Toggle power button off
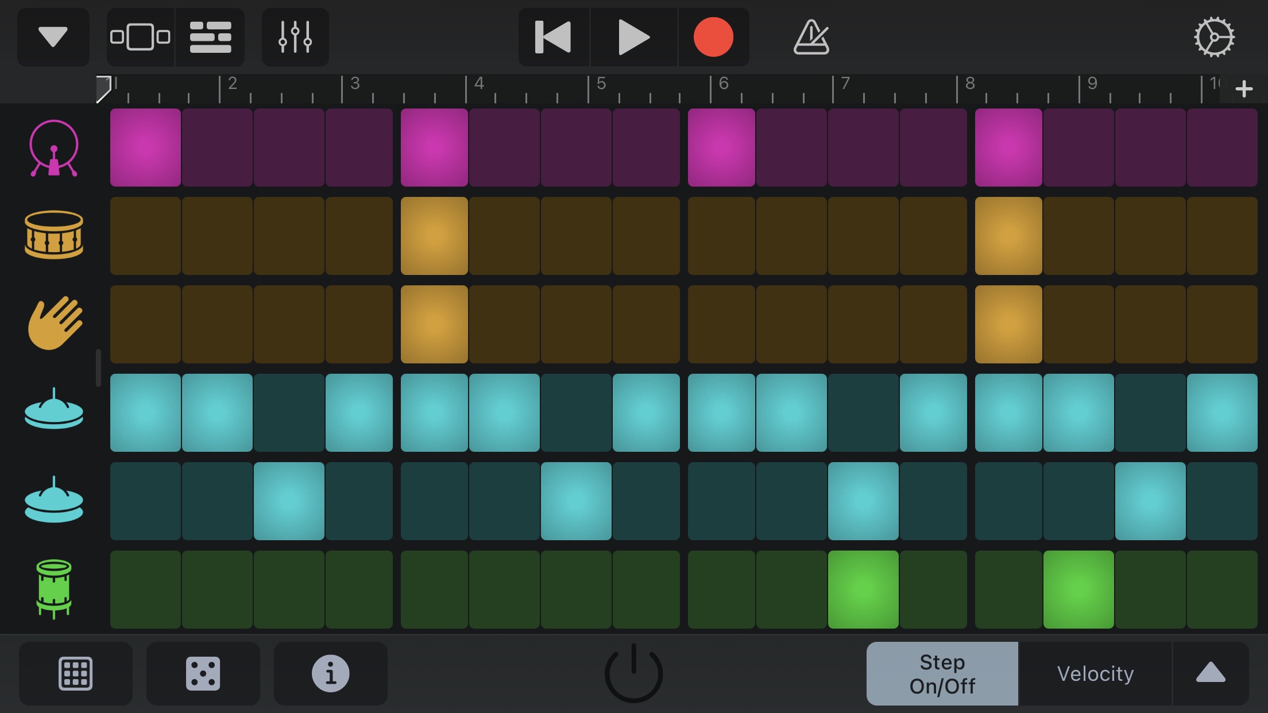 click(634, 672)
